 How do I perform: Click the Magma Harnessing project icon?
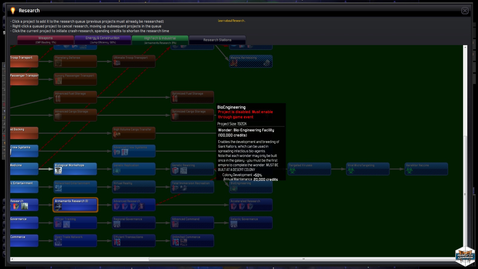pyautogui.click(x=234, y=63)
